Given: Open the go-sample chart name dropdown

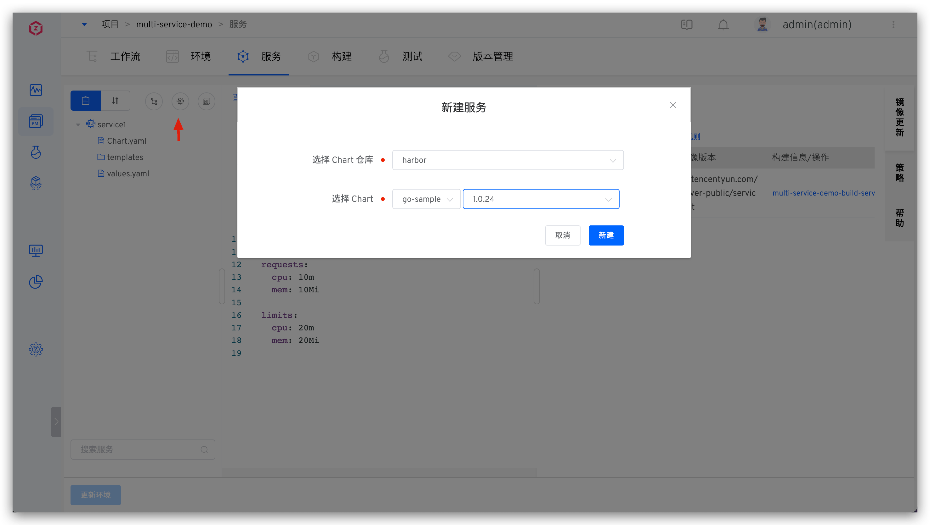Looking at the screenshot, I should (x=426, y=199).
